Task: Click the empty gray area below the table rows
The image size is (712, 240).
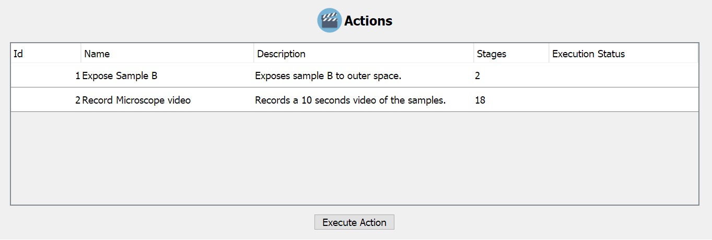Action: coord(354,158)
